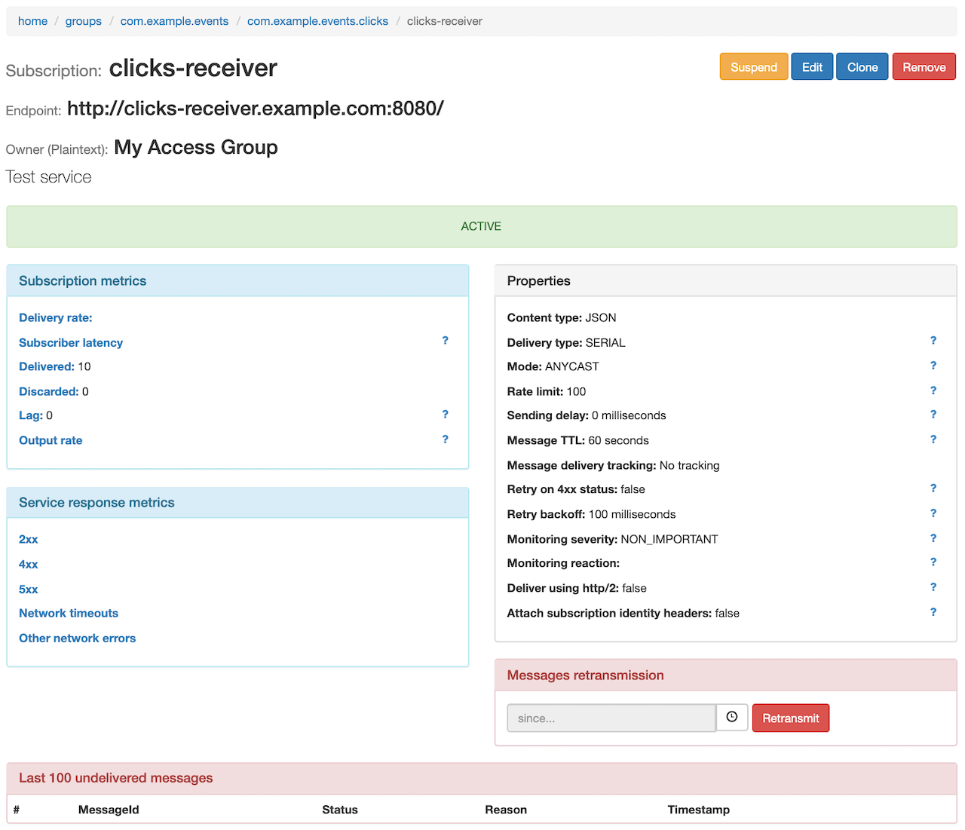Open com.example.events.clicks topic breadcrumb
The width and height of the screenshot is (965, 830).
coord(317,21)
